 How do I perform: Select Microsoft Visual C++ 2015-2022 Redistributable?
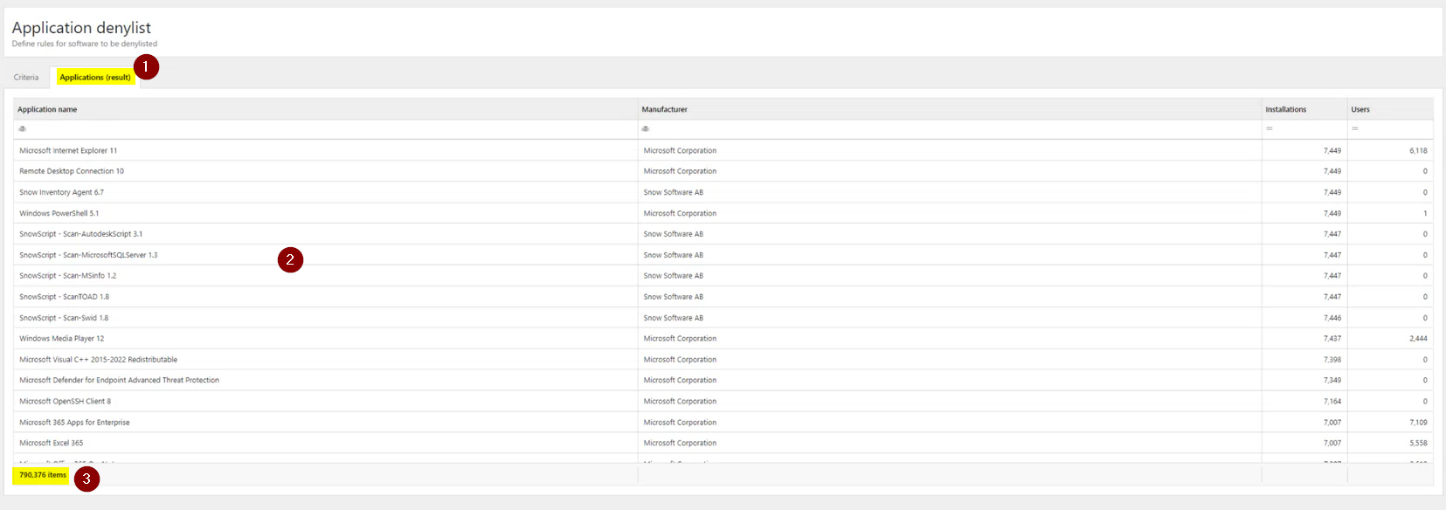[723, 360]
